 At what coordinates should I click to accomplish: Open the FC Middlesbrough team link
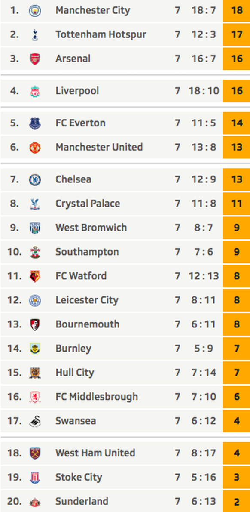click(x=97, y=397)
